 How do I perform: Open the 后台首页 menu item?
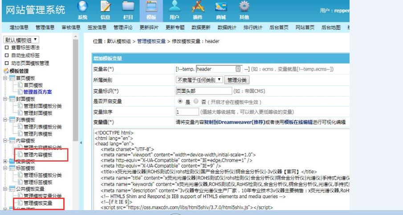click(279, 28)
